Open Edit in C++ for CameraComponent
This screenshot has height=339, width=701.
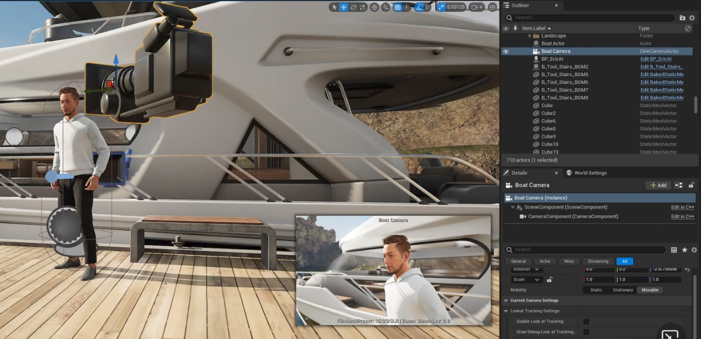pos(682,216)
